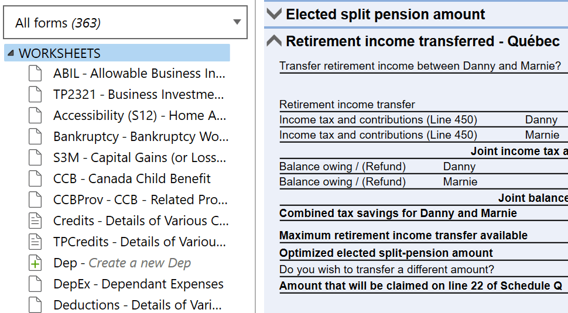Click Transfer retirement income between Danny and Marnie row
This screenshot has width=568, height=313.
[x=423, y=66]
